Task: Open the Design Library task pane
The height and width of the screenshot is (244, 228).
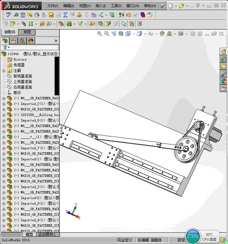Action: 223,59
